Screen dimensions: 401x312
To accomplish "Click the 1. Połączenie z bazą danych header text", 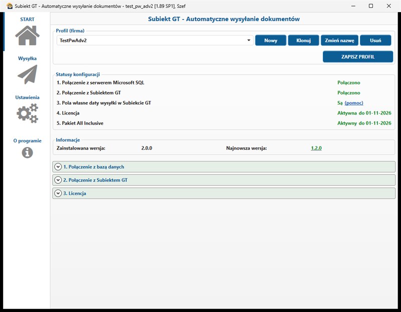I will pyautogui.click(x=94, y=167).
